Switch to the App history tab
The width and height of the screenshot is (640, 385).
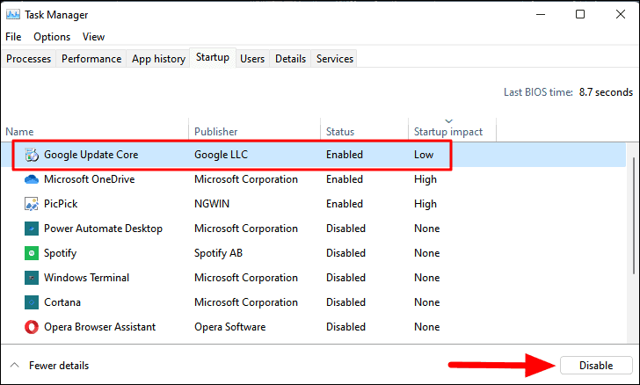point(158,59)
